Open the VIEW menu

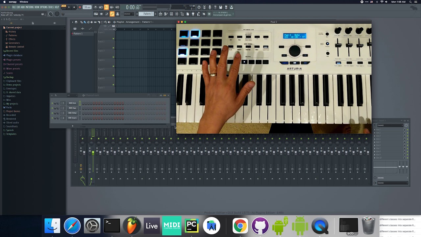pyautogui.click(x=37, y=7)
